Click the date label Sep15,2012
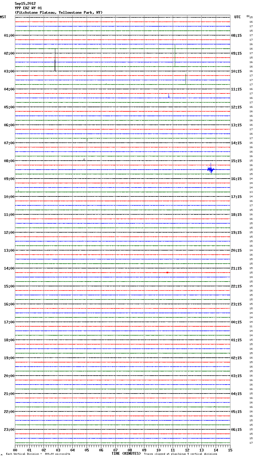 tap(25, 4)
